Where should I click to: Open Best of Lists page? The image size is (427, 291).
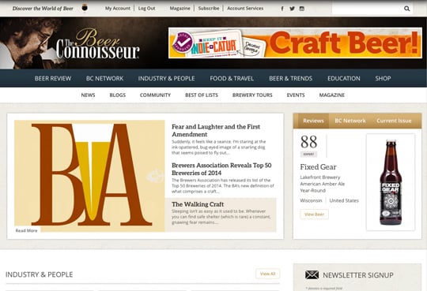click(x=202, y=95)
